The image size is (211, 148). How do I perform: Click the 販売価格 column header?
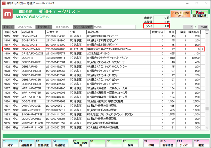[194, 32]
